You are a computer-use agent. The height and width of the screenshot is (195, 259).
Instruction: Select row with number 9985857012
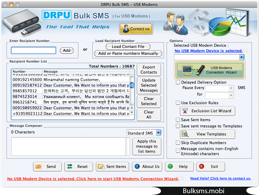(x=71, y=91)
